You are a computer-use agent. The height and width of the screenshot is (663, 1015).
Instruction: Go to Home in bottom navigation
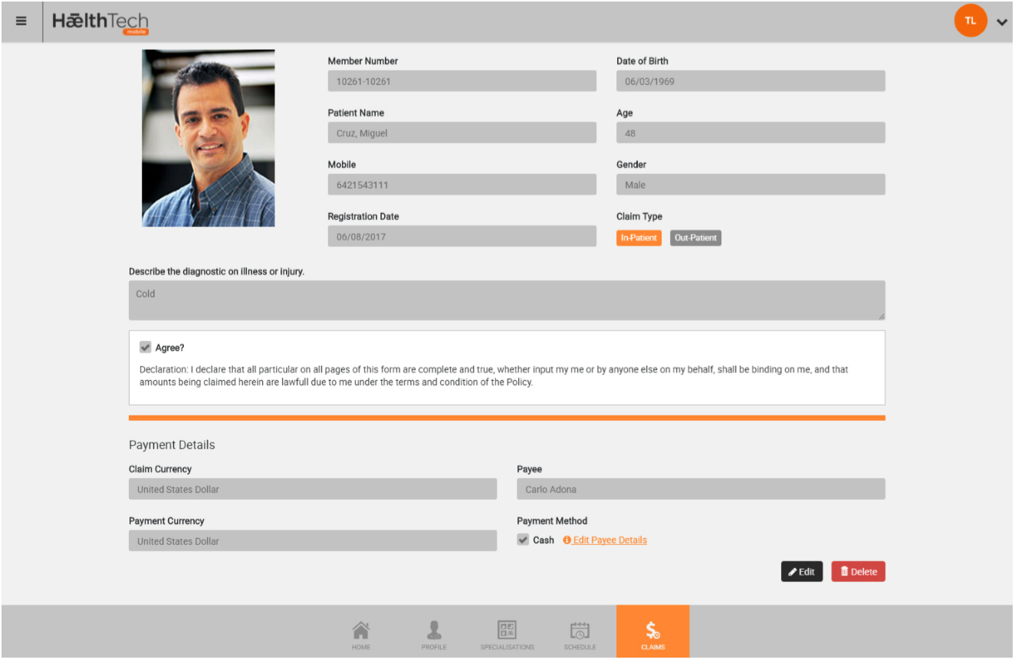click(x=361, y=635)
